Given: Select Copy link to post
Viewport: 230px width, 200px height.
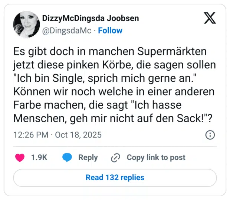Looking at the screenshot, I should coord(156,158).
